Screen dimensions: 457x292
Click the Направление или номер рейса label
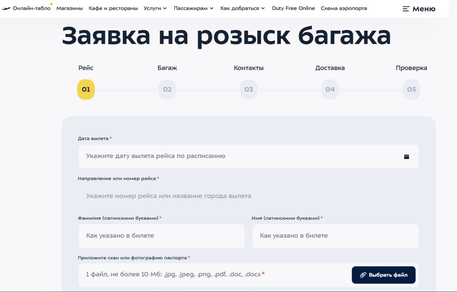(x=117, y=178)
